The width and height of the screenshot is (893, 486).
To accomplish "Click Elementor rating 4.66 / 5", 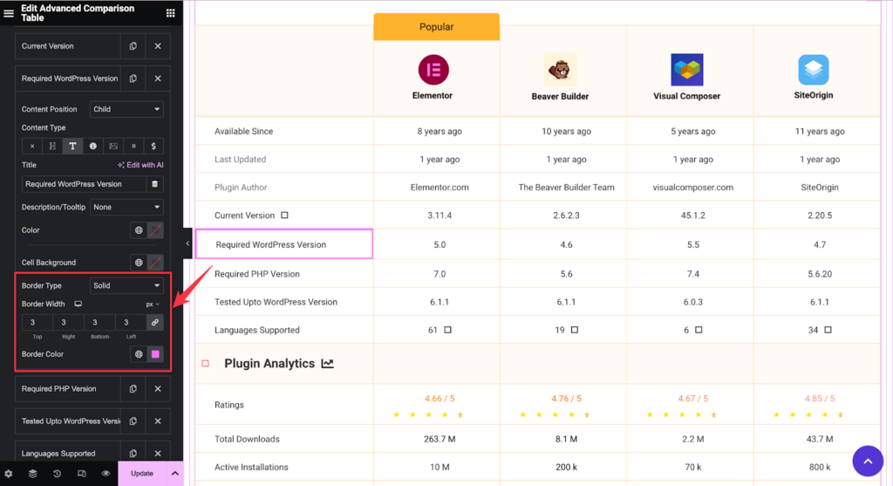I will pyautogui.click(x=440, y=399).
